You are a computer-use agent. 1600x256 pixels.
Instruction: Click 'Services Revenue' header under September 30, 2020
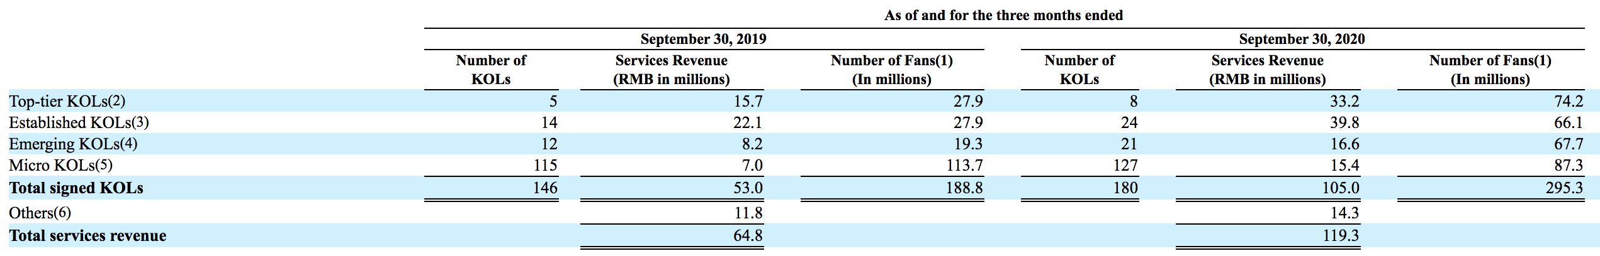coord(1268,70)
